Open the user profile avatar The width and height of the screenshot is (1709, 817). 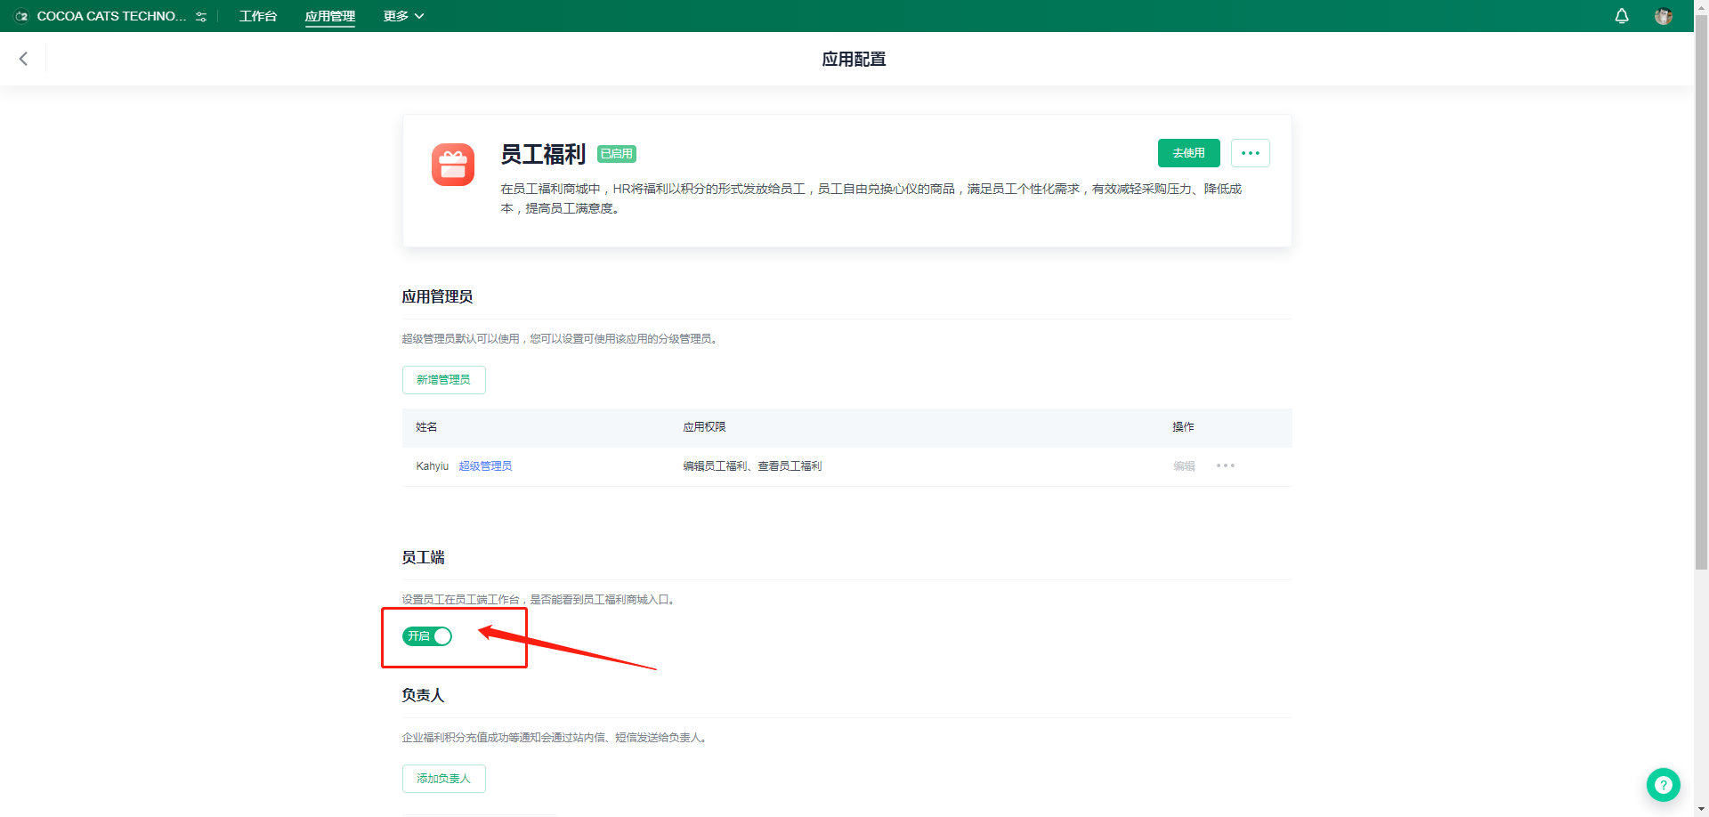pos(1663,16)
